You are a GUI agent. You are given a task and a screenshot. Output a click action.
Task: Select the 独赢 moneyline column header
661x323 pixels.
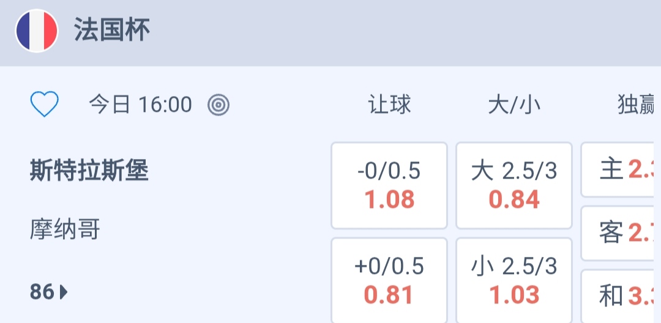637,105
